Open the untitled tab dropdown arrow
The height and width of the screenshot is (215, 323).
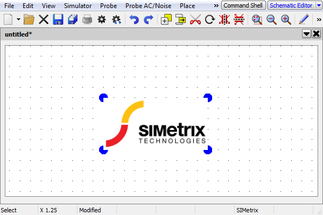point(306,34)
